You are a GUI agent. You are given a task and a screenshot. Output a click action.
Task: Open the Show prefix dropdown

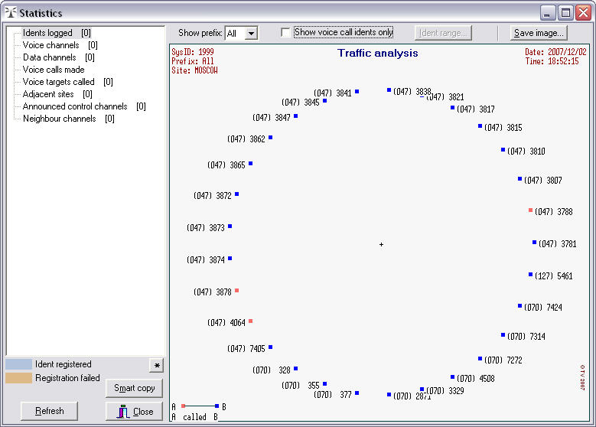251,34
